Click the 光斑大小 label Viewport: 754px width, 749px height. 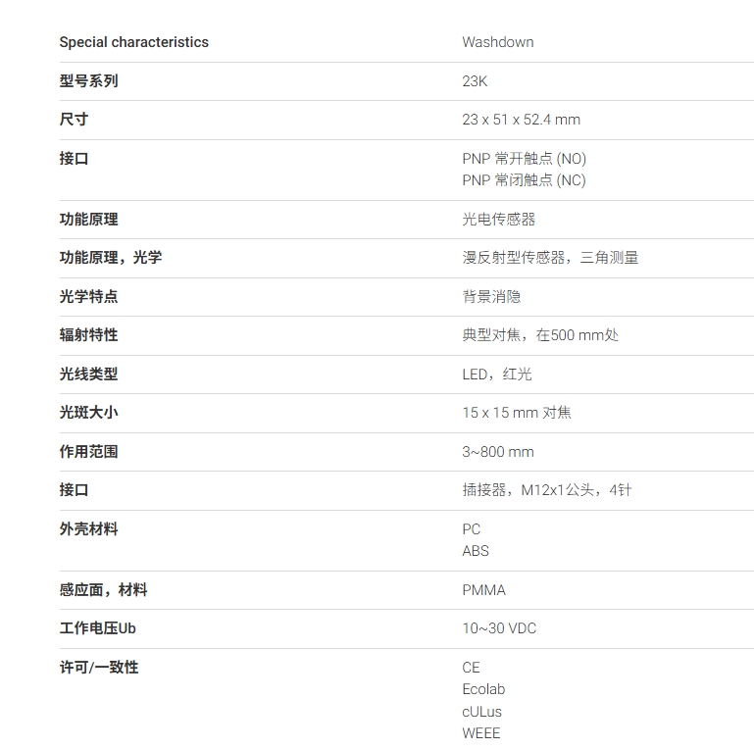(88, 413)
